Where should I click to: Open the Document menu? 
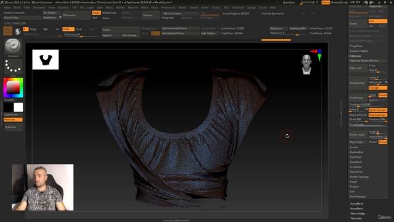(39, 7)
